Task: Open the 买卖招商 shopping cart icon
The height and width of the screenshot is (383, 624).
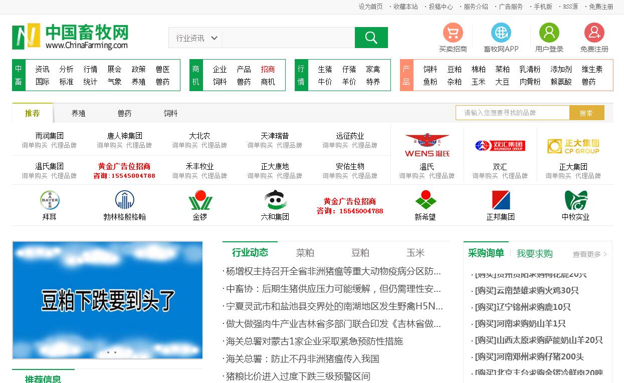Action: pyautogui.click(x=453, y=33)
